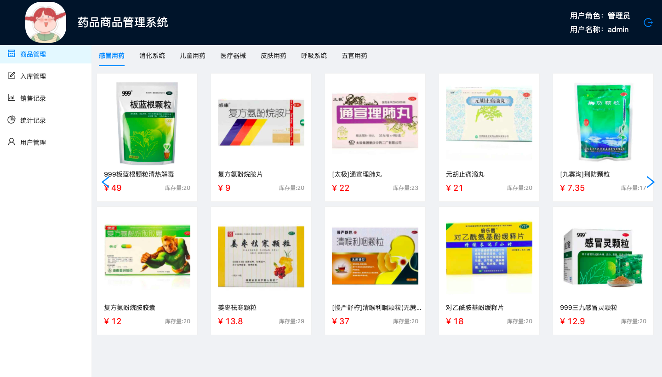Click 库存量:23 on 通宣理肺丸 card
The image size is (662, 377).
point(405,188)
